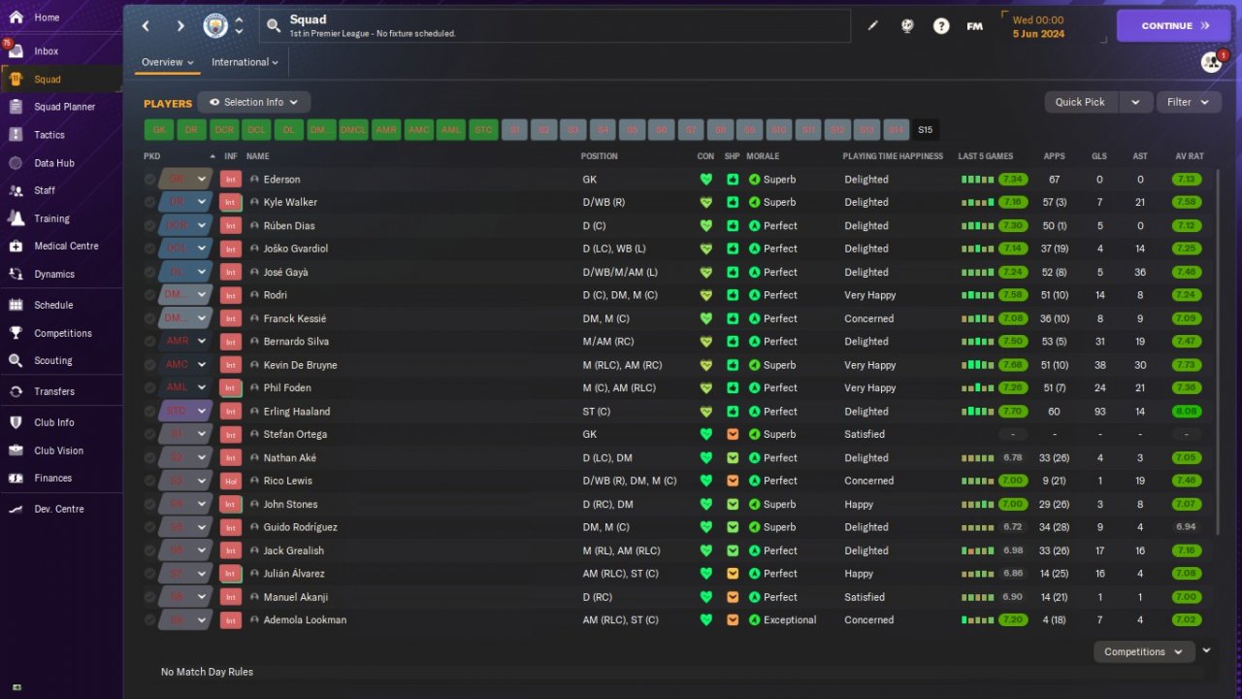Image resolution: width=1242 pixels, height=699 pixels.
Task: Open Transfers in the sidebar menu
Action: point(54,391)
